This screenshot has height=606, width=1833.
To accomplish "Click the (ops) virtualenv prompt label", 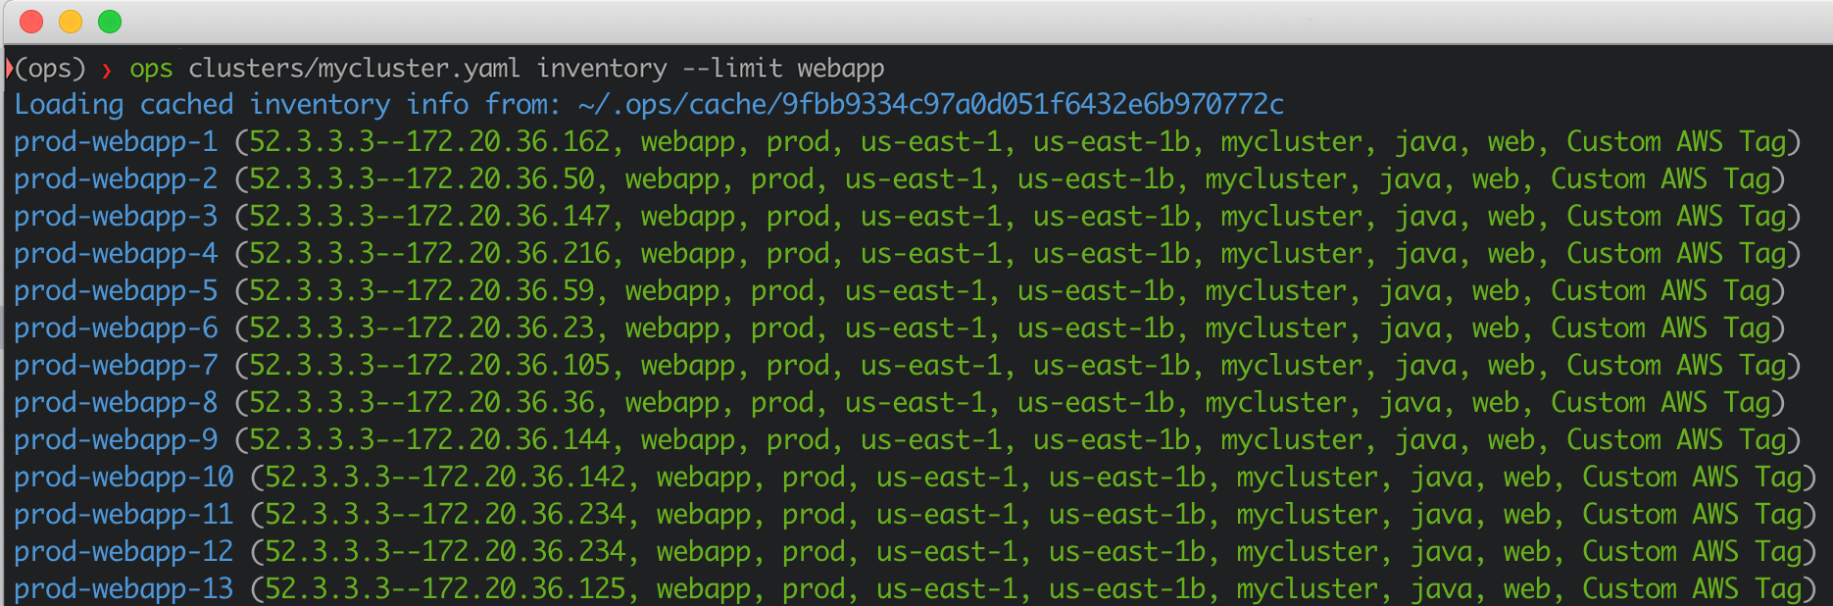I will (50, 69).
